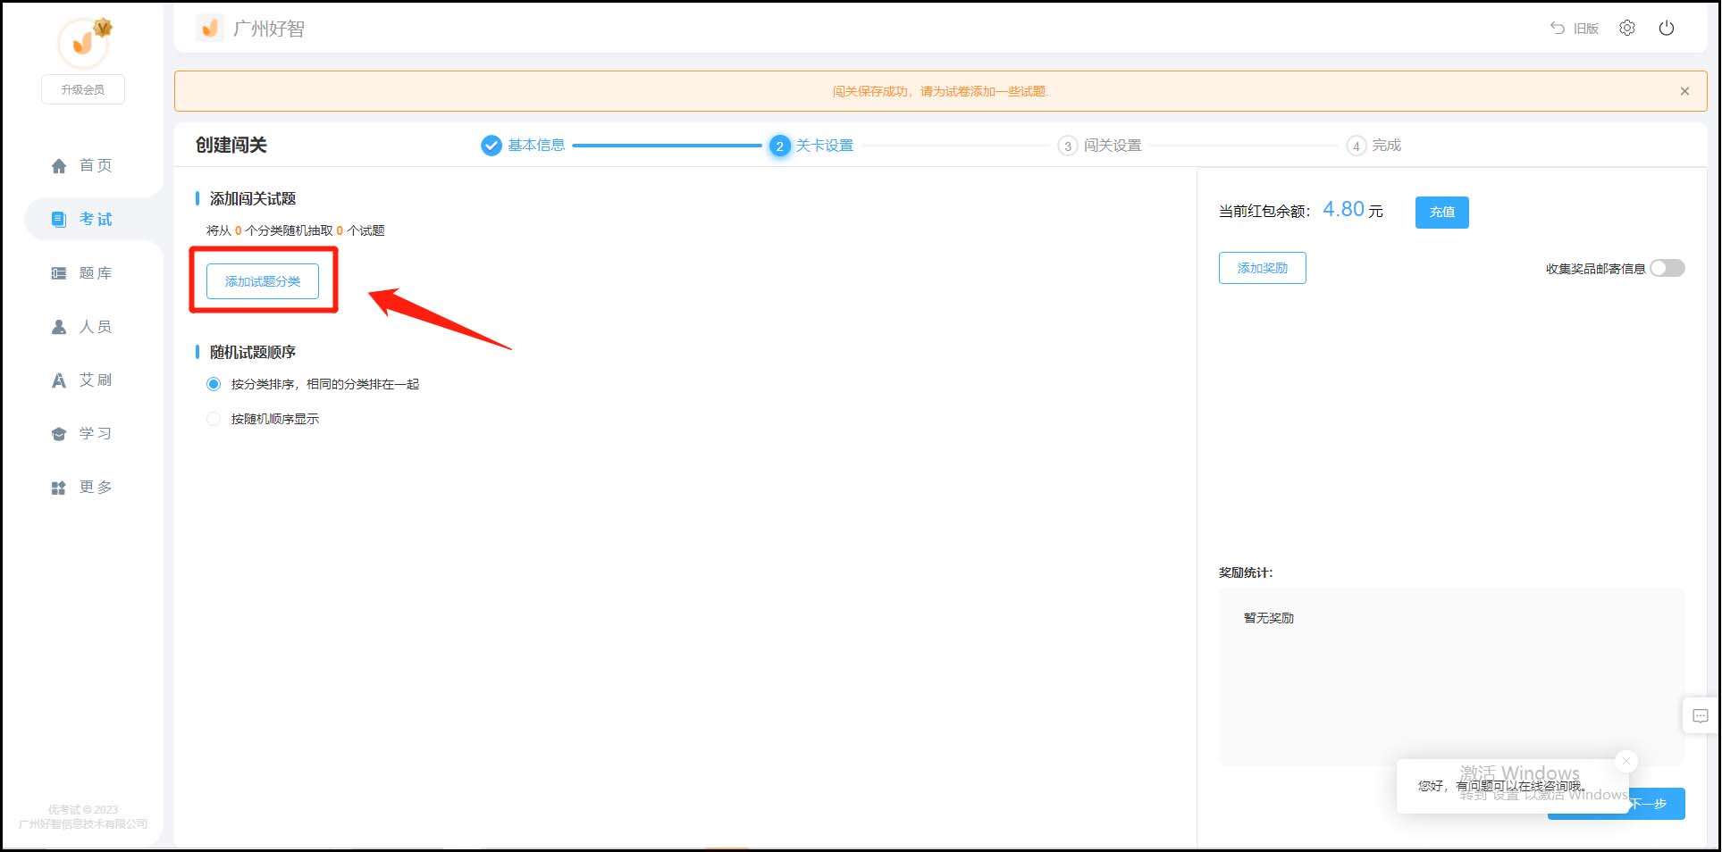Screen dimensions: 1722x852
Task: Click the settings gear icon
Action: tap(1626, 29)
